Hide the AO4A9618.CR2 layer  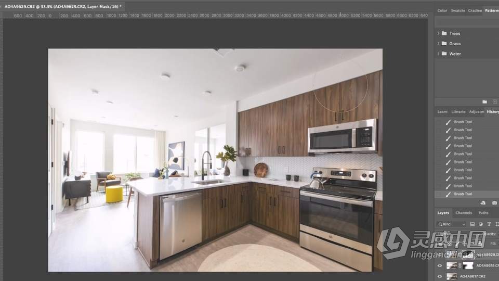click(x=440, y=266)
